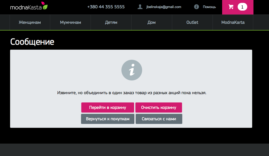The height and width of the screenshot is (156, 269).
Task: Click the user profile silhouette icon
Action: coord(140,7)
